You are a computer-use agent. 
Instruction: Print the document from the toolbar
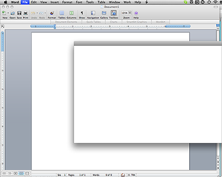pos(26,13)
